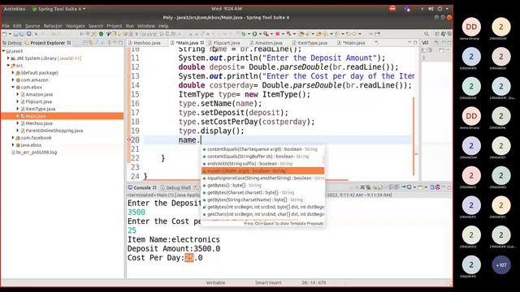Click the green Run launch icon
This screenshot has width=520, height=292.
point(254,34)
